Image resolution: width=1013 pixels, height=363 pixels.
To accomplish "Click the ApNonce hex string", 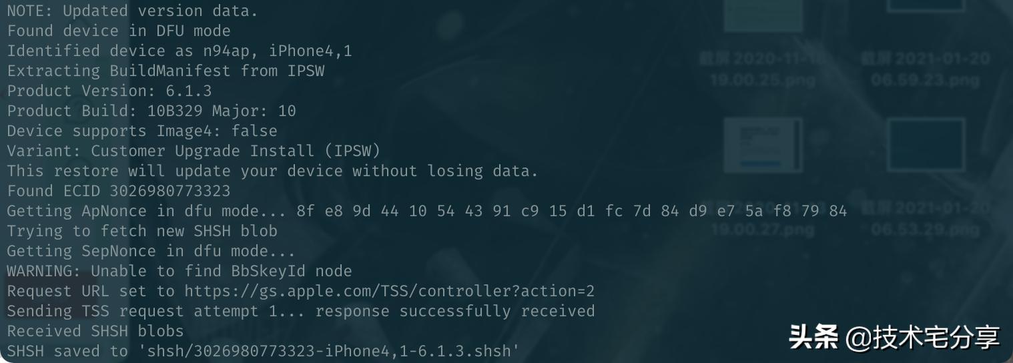I will [571, 212].
